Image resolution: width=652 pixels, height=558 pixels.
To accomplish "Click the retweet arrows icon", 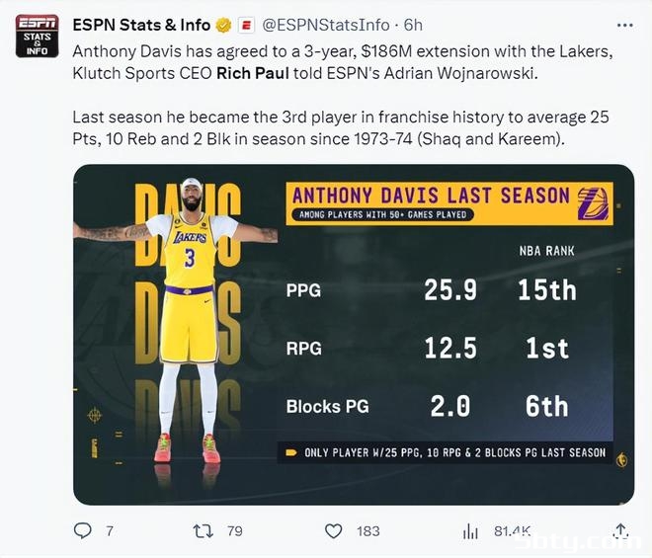I will [x=204, y=531].
